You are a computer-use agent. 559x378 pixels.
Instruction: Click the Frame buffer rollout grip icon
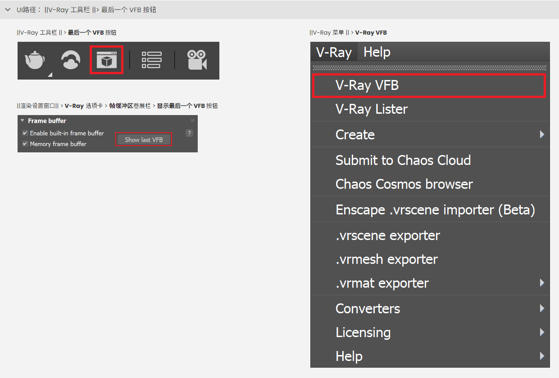coord(193,120)
